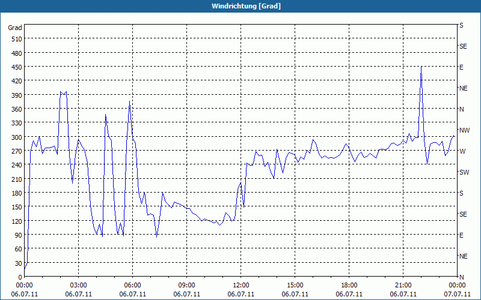Click the N compass label at the 360 gridline
Viewport: 481px width, 300px height.
pyautogui.click(x=462, y=109)
